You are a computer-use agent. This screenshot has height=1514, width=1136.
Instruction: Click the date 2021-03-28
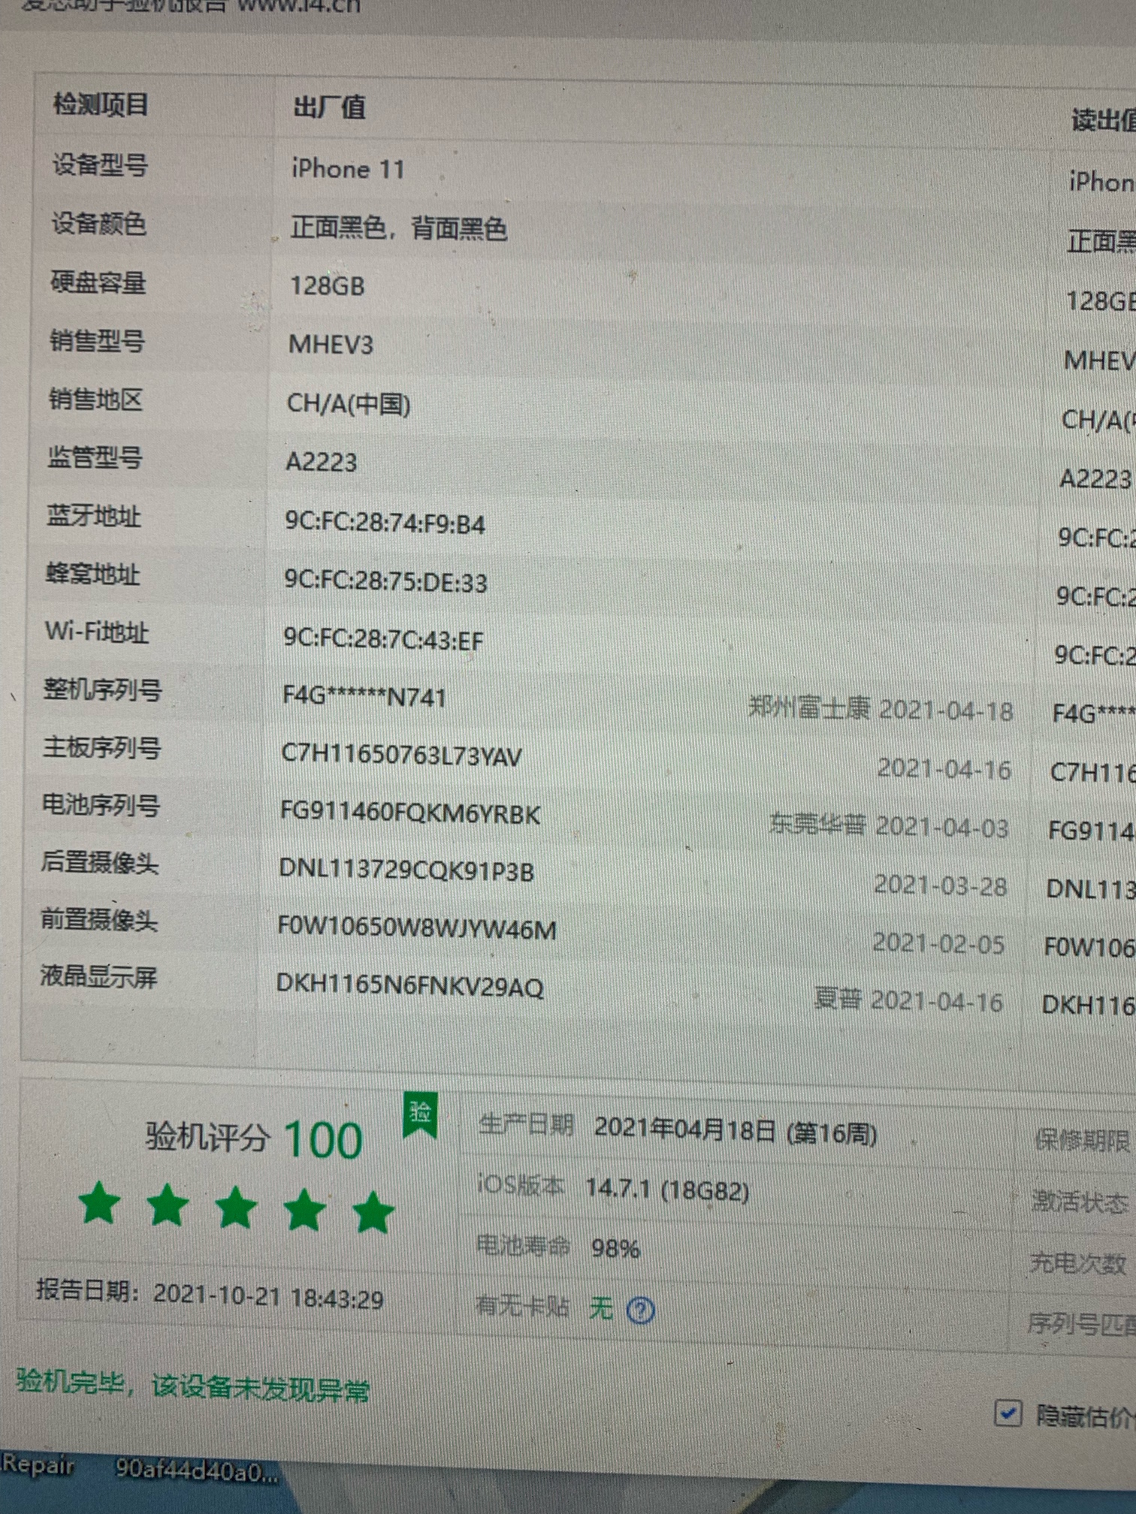(940, 885)
